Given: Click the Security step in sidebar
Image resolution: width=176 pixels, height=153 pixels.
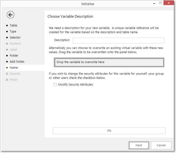Looking at the screenshot, I should (15, 74).
